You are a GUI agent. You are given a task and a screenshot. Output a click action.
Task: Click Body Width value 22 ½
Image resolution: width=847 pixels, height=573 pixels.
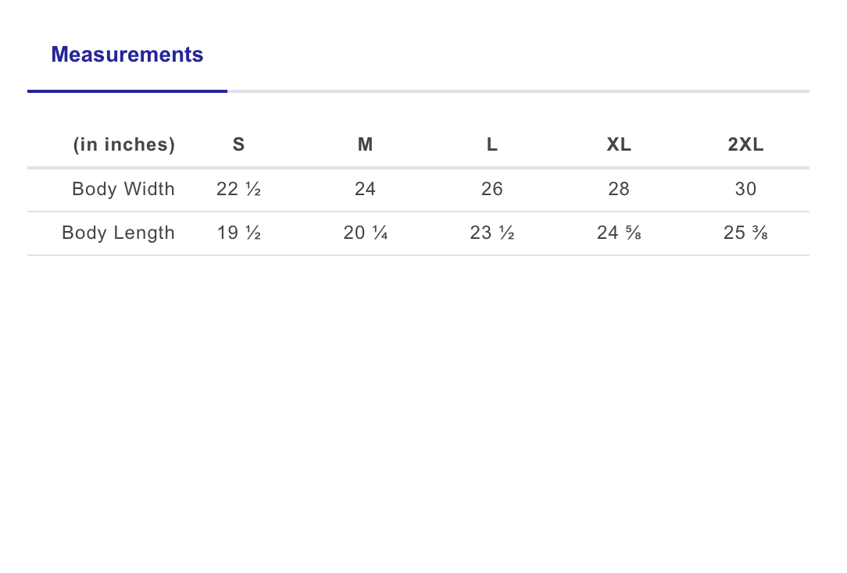click(238, 189)
